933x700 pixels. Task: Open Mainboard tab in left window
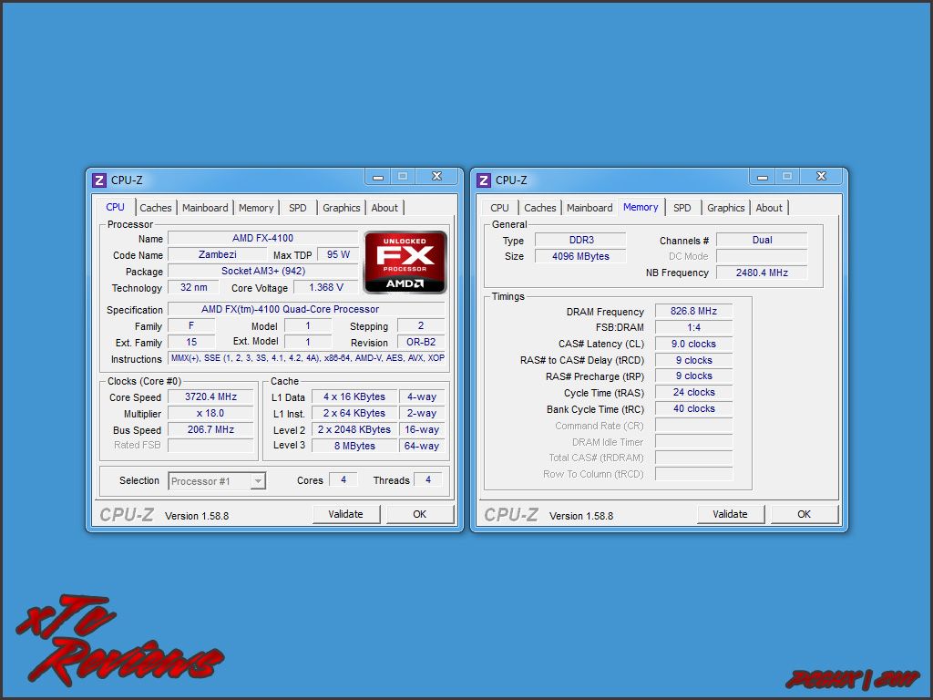pyautogui.click(x=205, y=208)
